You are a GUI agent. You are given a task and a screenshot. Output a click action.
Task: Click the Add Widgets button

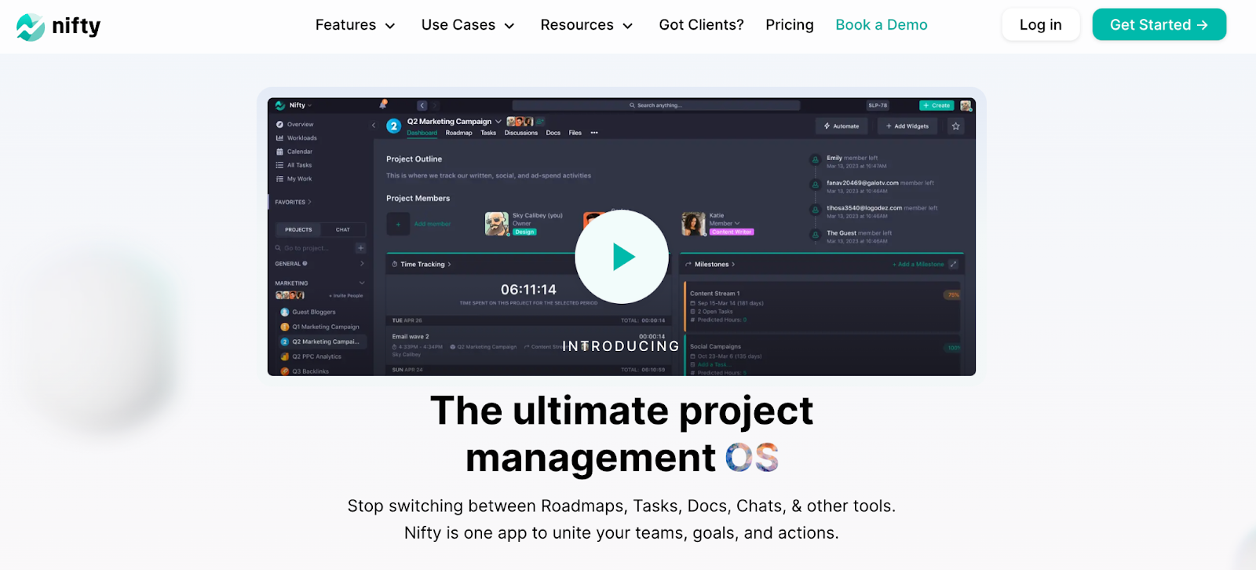907,126
